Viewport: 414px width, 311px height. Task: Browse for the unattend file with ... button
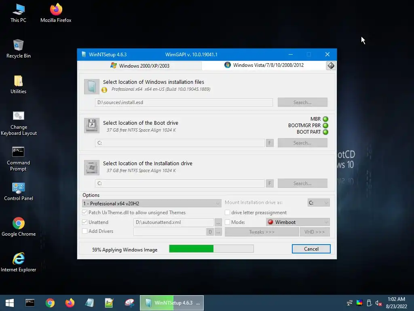(218, 223)
